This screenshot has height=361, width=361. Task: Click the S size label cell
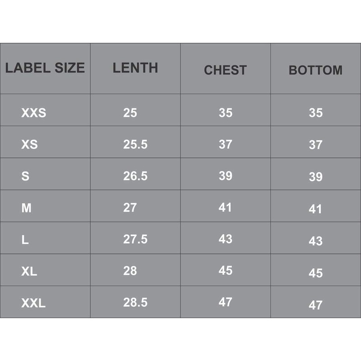pos(25,176)
